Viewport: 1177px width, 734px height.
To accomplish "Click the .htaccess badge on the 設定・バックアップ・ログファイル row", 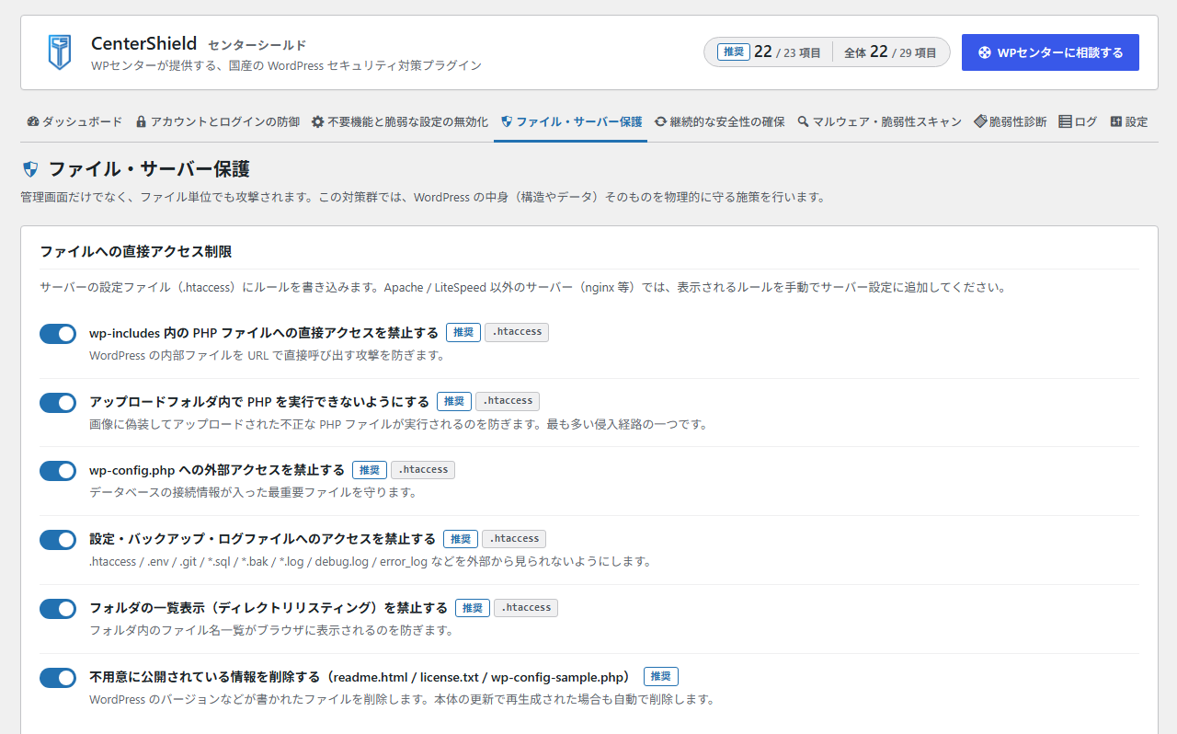I will pos(514,539).
